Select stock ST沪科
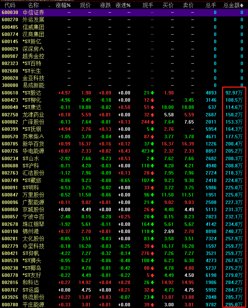Image resolution: width=248 pixels, height=308 pixels. 31,166
